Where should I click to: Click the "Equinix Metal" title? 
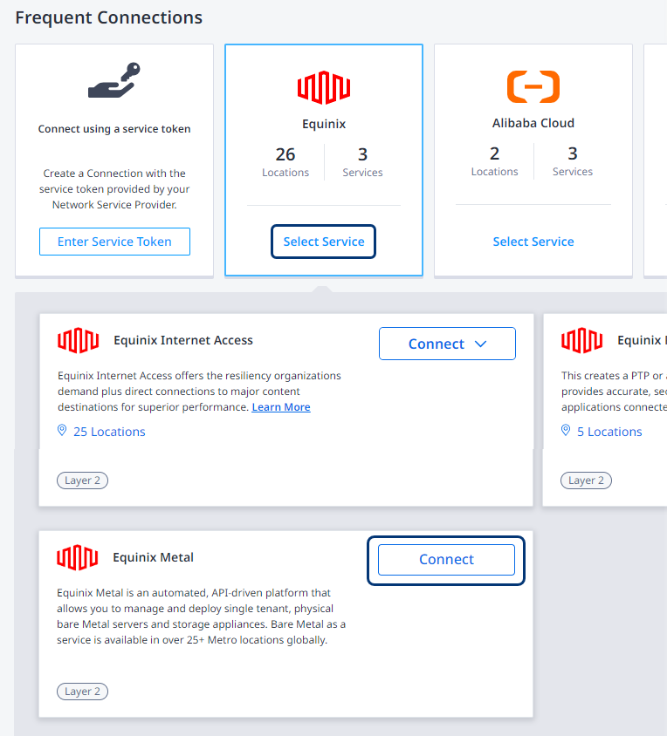pyautogui.click(x=154, y=557)
